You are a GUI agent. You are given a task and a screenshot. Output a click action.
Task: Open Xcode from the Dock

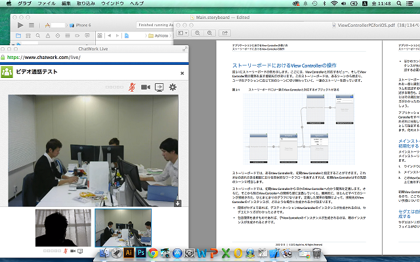[274, 253]
